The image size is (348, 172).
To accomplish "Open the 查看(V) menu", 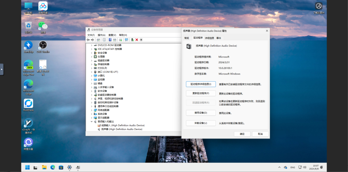I will (x=112, y=35).
